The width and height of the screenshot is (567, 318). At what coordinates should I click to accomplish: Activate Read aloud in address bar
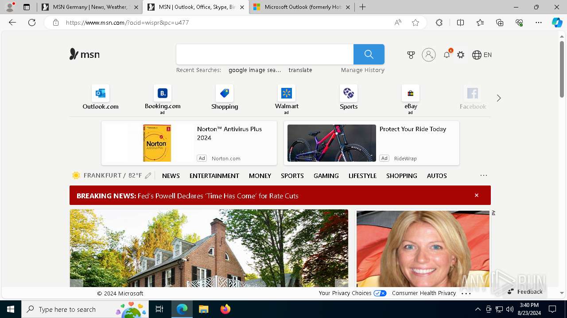(x=398, y=23)
